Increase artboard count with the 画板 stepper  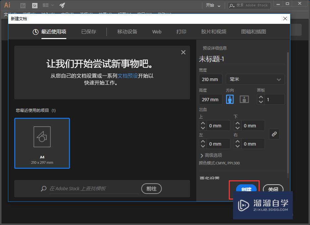tap(261, 97)
